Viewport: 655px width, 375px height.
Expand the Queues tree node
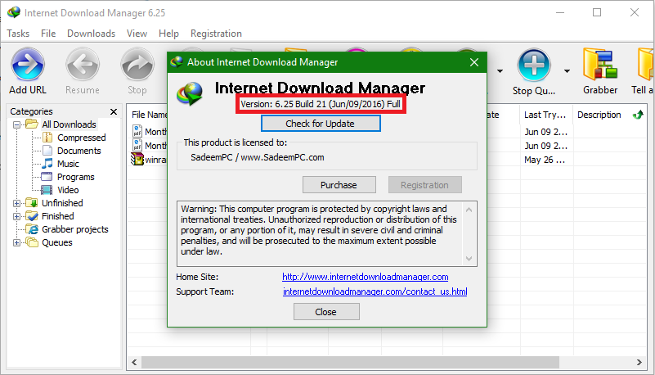[x=16, y=242]
